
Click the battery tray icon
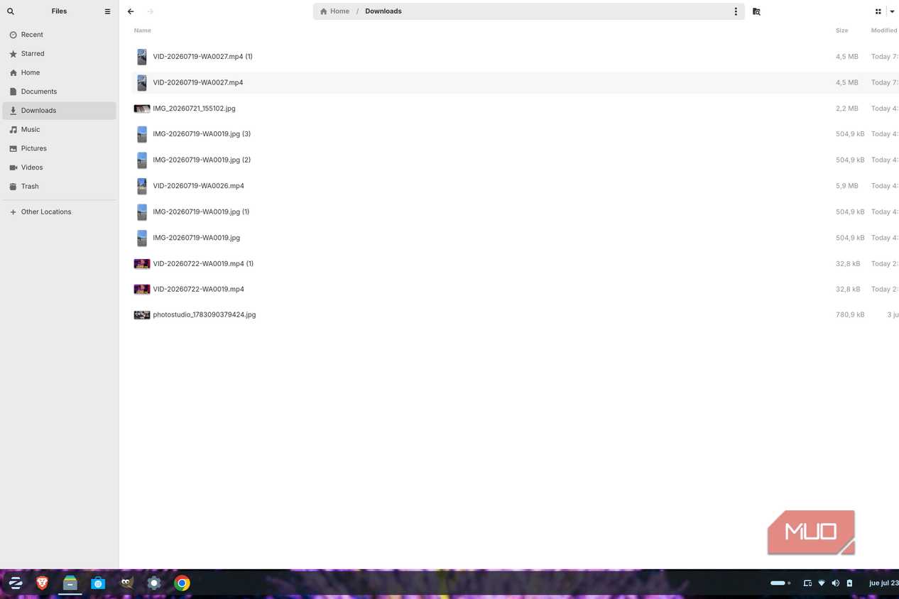(x=849, y=583)
